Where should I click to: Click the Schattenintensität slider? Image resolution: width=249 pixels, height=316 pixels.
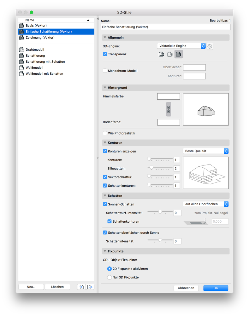coord(160,241)
